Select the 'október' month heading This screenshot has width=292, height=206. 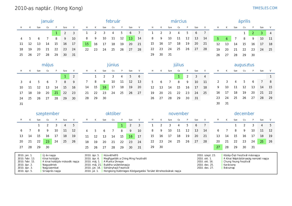[113, 114]
